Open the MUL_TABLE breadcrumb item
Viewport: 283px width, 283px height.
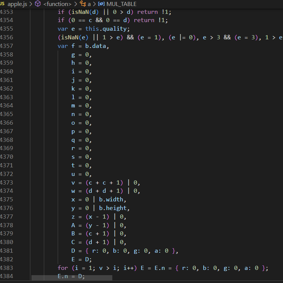121,4
